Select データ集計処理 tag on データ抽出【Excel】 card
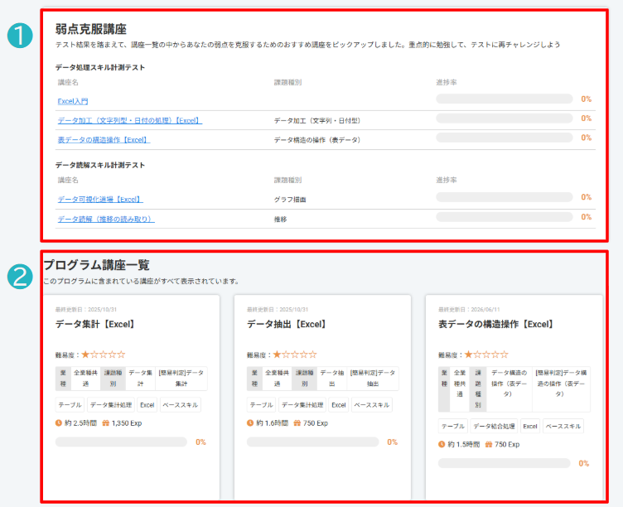The image size is (623, 507). point(302,405)
